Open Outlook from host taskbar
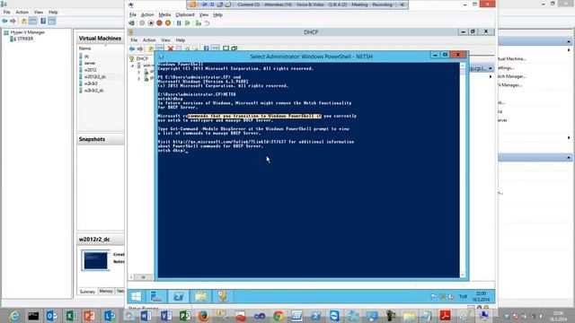This screenshot has width=575, height=323. click(52, 316)
